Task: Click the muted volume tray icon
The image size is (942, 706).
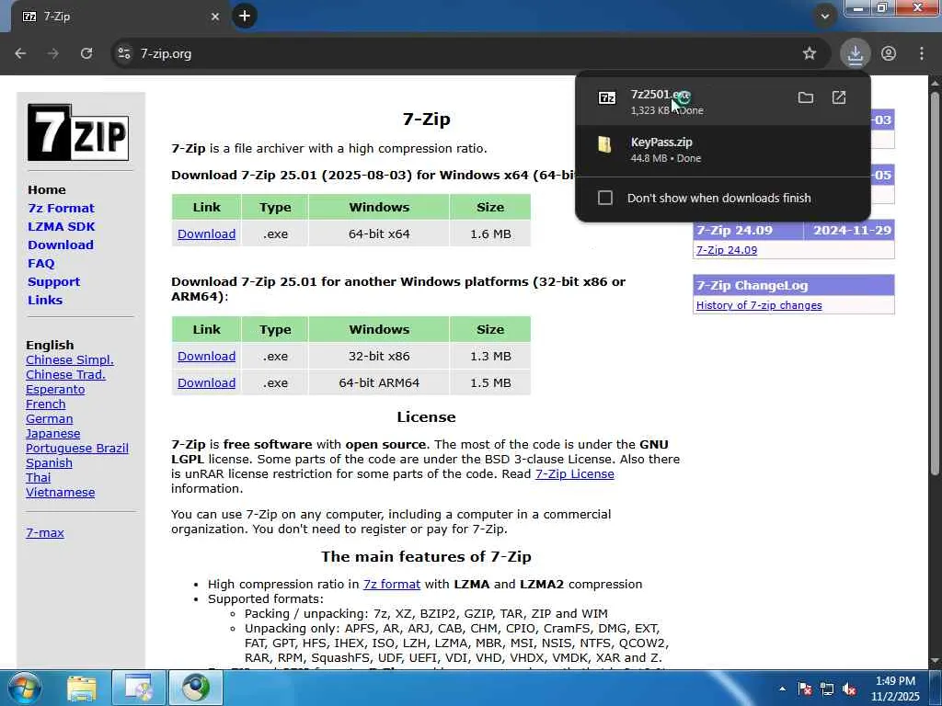Action: [849, 689]
